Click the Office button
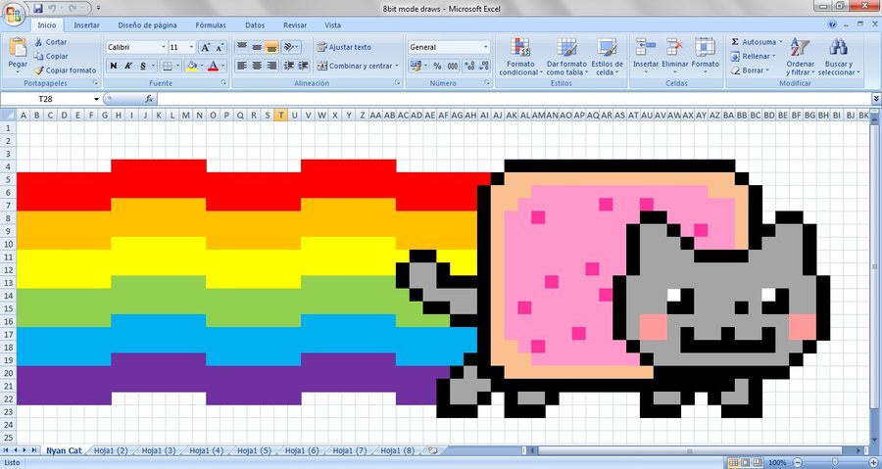 [x=14, y=14]
